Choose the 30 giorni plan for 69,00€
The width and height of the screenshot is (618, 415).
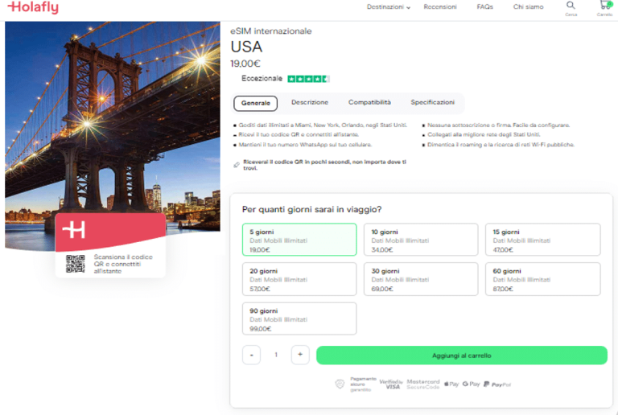point(420,279)
